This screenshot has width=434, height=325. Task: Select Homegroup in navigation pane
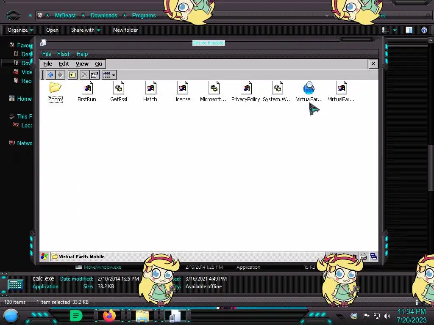tap(21, 99)
